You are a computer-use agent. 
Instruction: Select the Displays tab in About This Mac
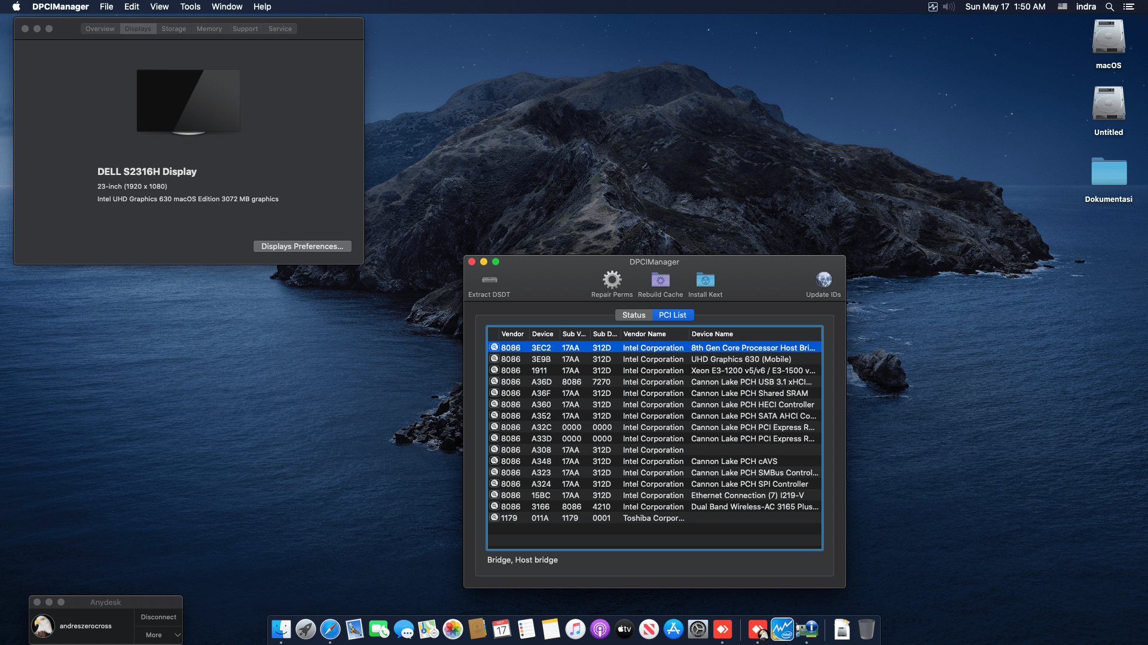138,29
